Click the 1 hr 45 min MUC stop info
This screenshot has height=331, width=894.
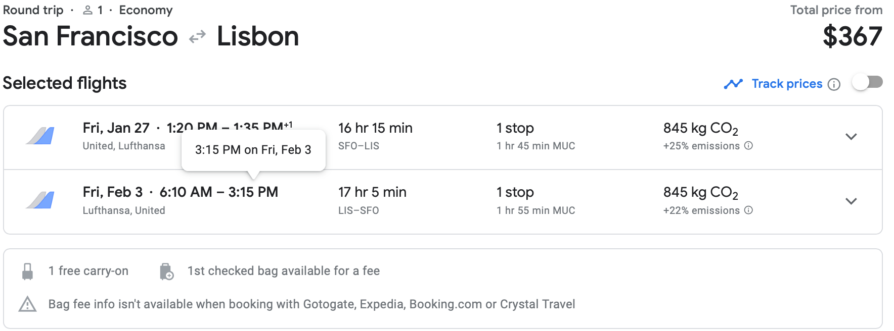(x=535, y=146)
